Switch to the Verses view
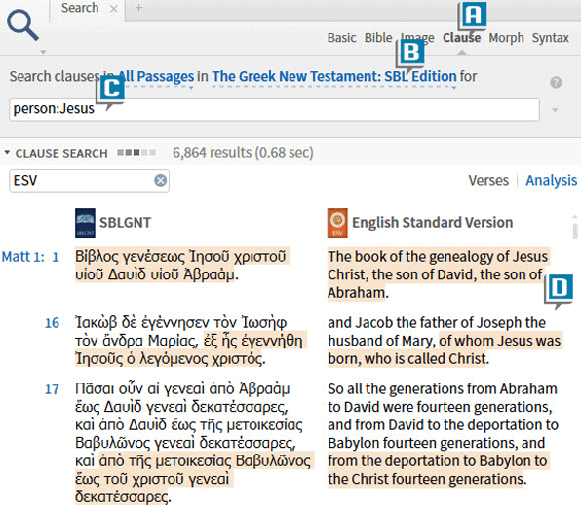581x510 pixels. 488,180
